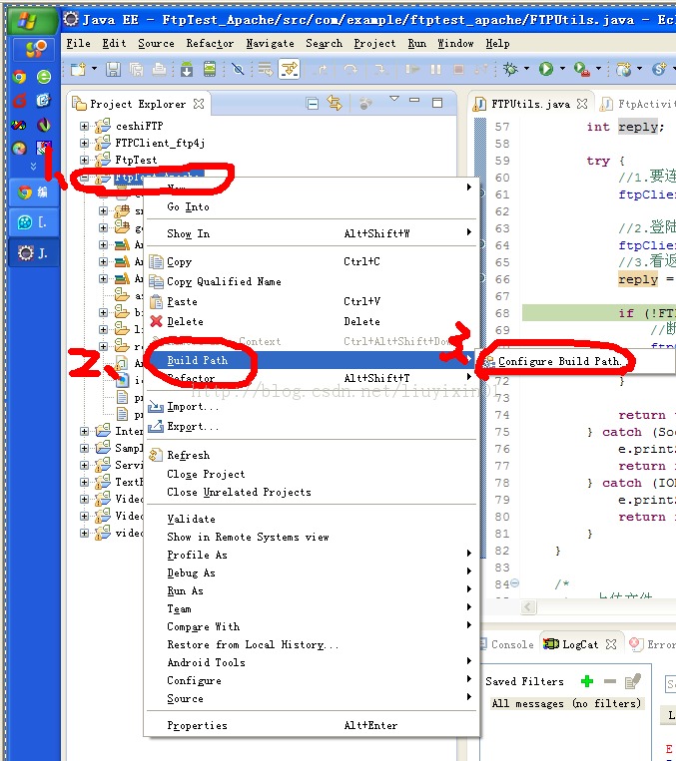
Task: Click the Print toolbar icon
Action: [x=160, y=70]
